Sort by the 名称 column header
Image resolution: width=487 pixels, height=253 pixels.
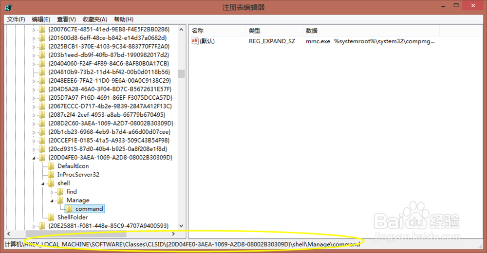pyautogui.click(x=217, y=31)
